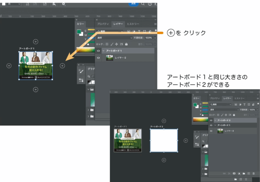This screenshot has width=260, height=182.
Task: Toggle visibility of アートボード 1 below アートボード 2
Action: [x=211, y=125]
